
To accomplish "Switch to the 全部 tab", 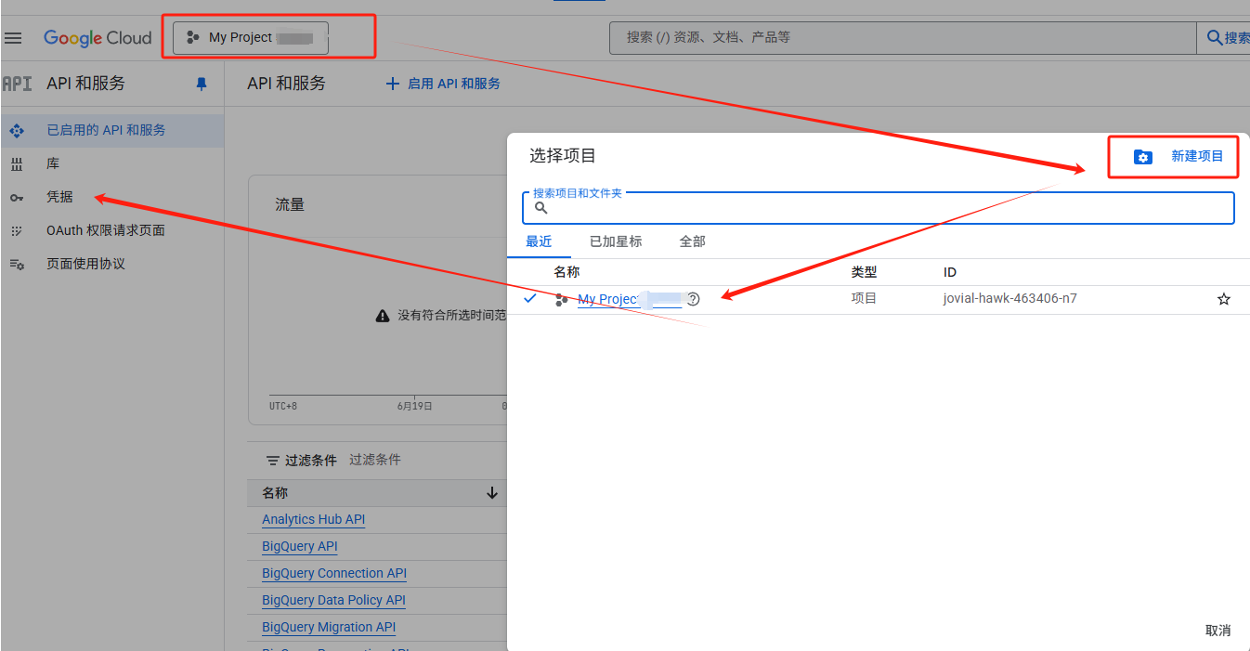I will click(692, 241).
